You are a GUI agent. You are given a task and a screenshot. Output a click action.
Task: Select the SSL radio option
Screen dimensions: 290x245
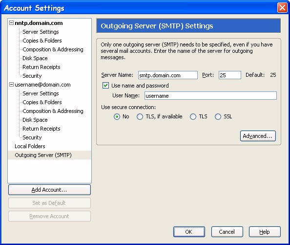(x=218, y=117)
